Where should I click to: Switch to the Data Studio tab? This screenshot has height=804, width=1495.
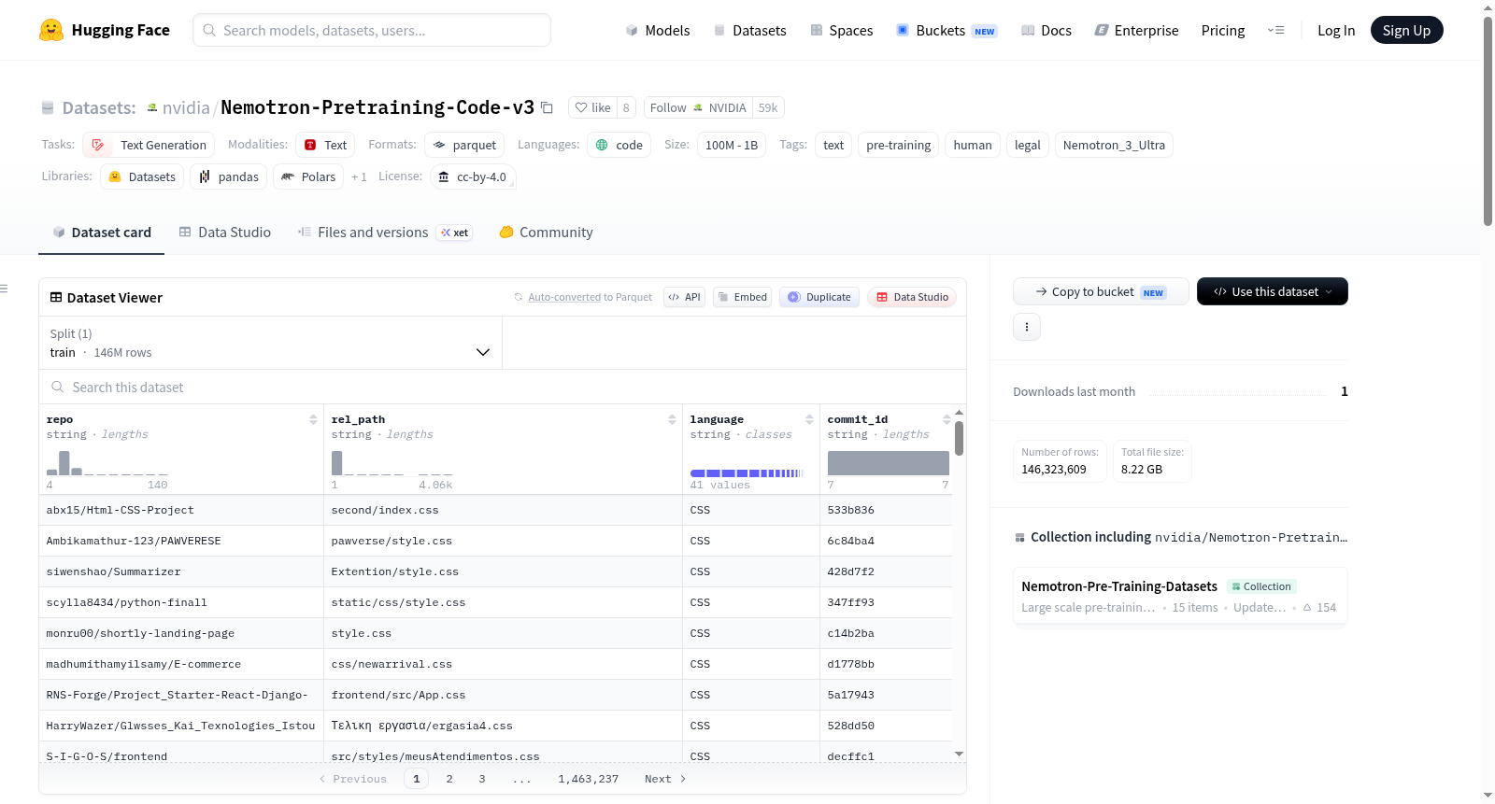[x=224, y=233]
